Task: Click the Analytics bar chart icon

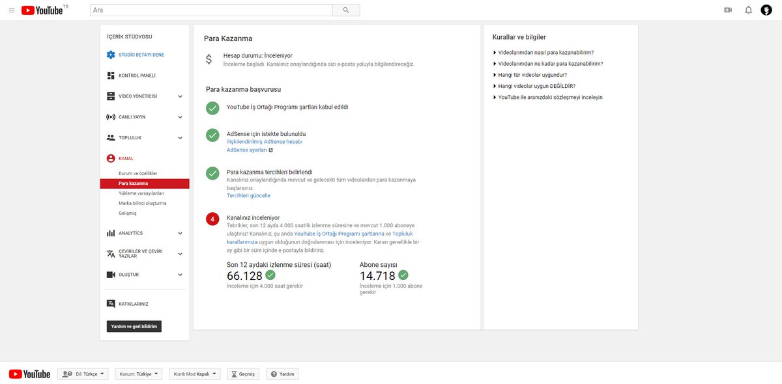Action: pos(111,233)
